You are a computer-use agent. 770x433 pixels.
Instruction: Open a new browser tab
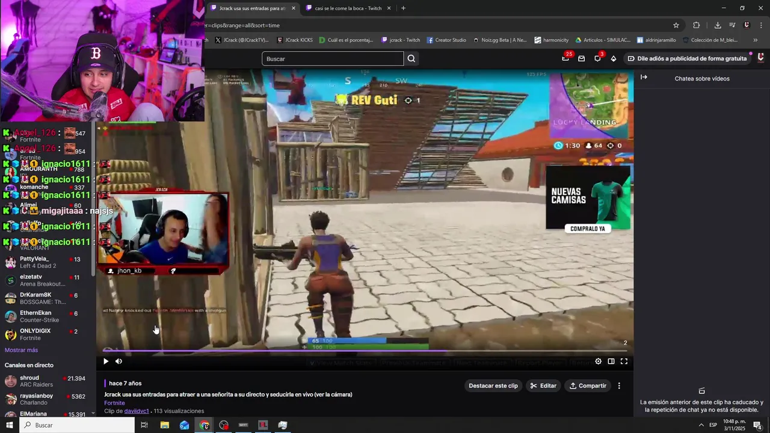403,8
